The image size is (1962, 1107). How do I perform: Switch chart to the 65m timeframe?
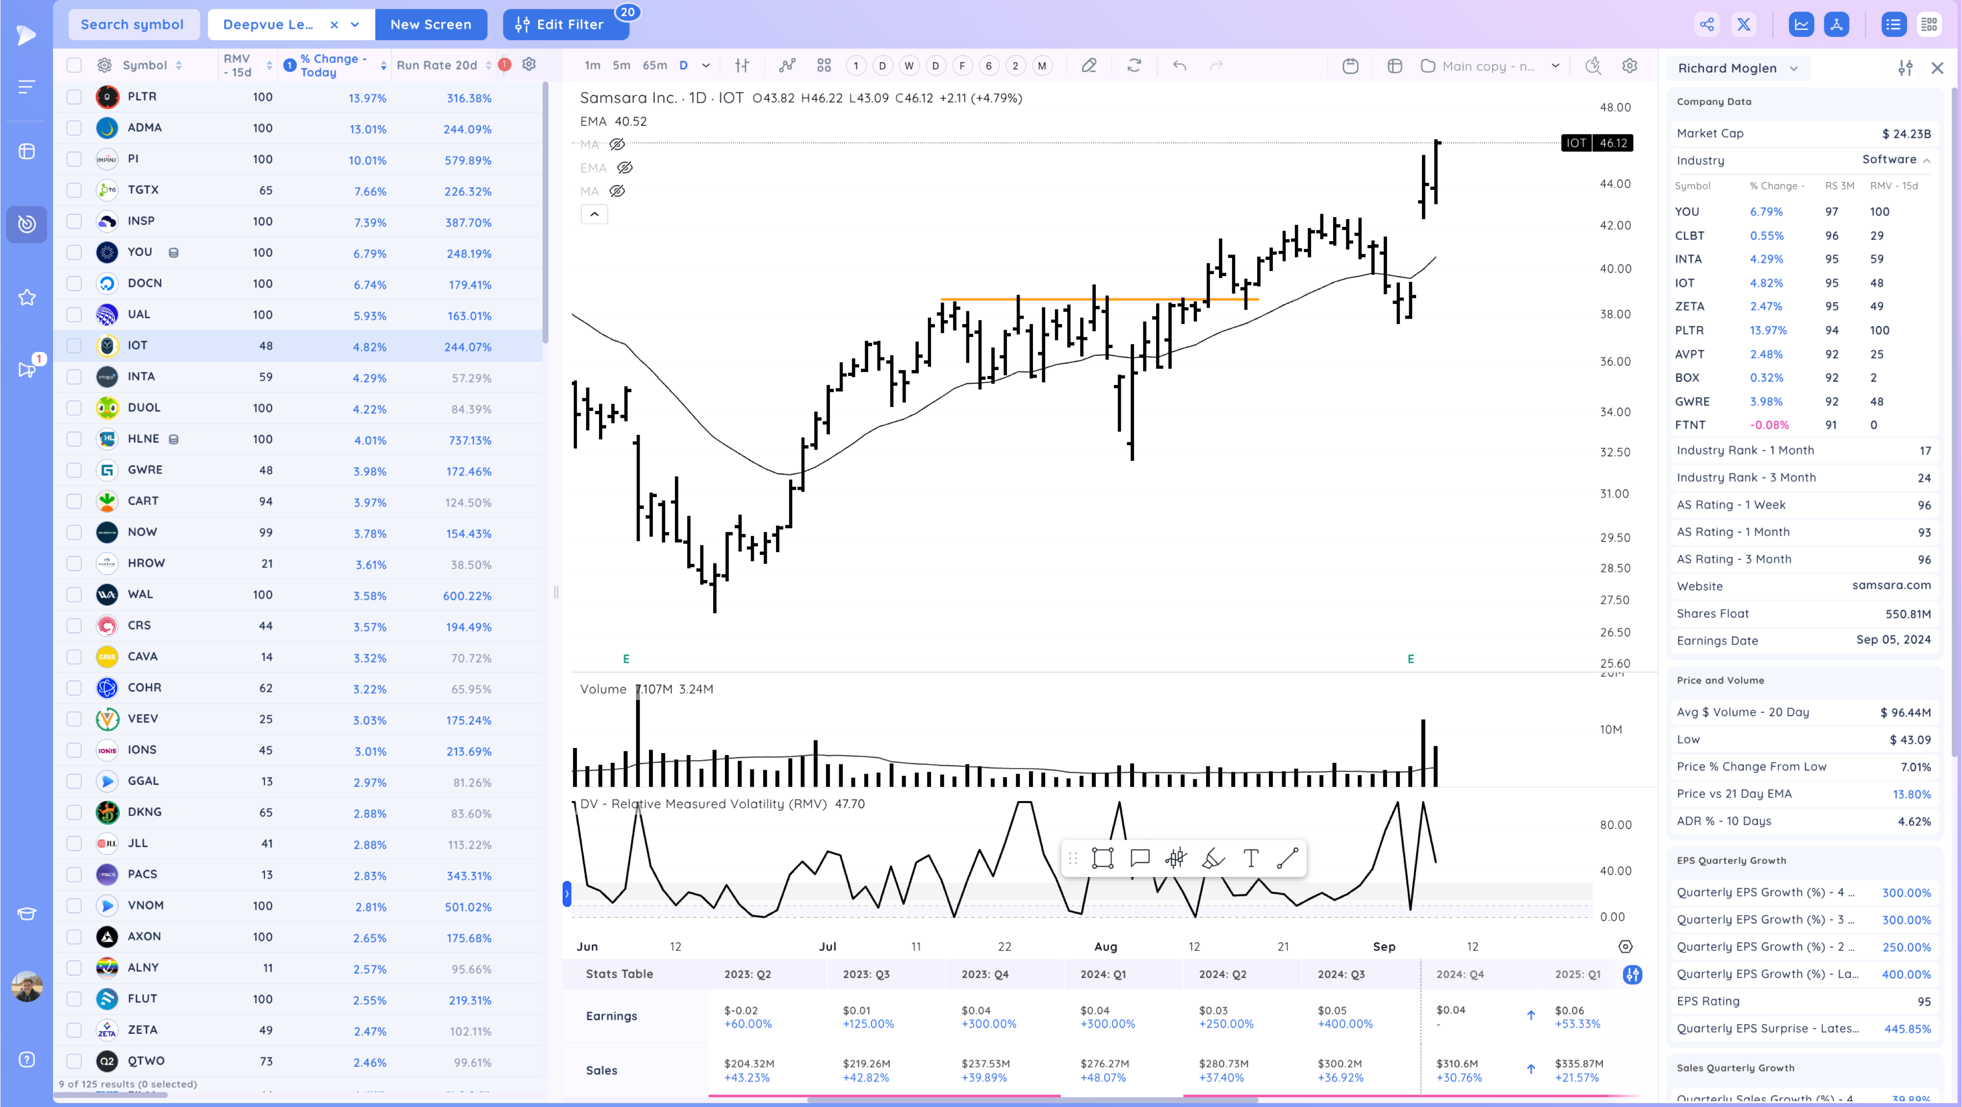(x=654, y=66)
